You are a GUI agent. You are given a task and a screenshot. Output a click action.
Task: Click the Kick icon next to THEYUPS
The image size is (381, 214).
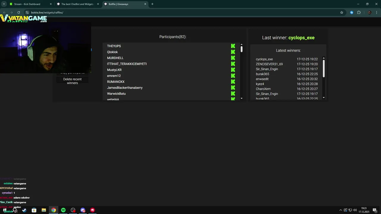pyautogui.click(x=233, y=46)
